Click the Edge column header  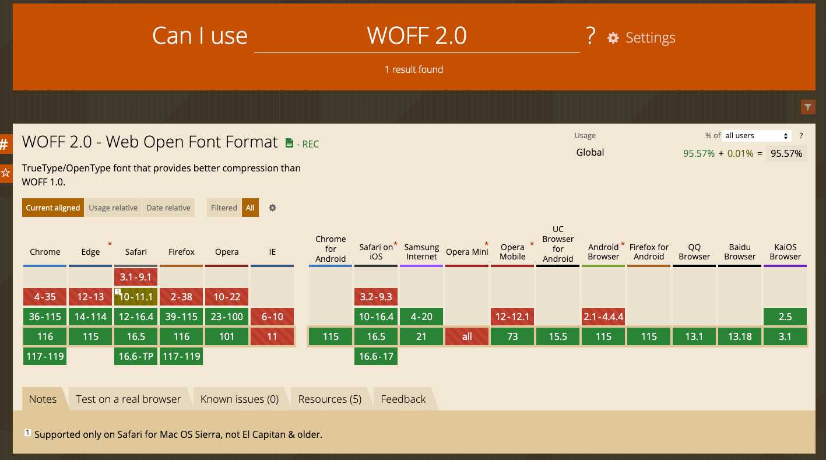(x=90, y=252)
